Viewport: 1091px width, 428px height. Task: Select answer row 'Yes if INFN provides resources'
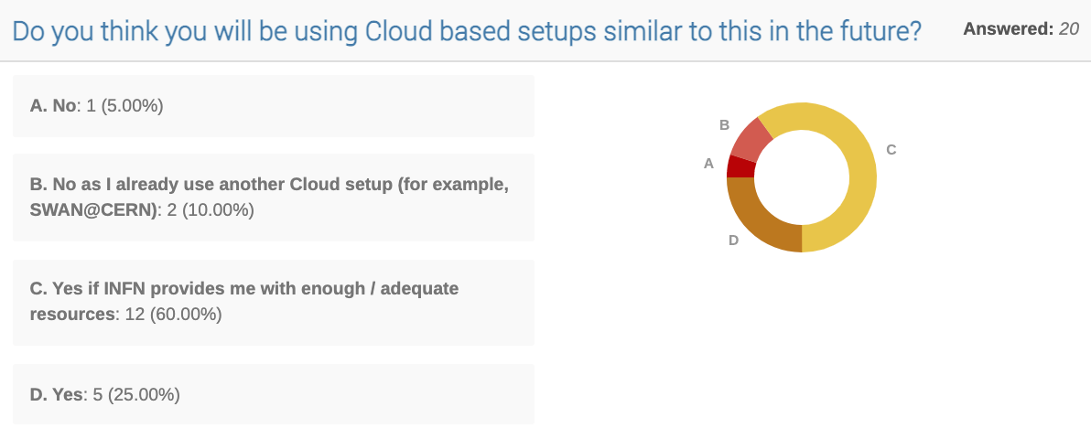274,303
